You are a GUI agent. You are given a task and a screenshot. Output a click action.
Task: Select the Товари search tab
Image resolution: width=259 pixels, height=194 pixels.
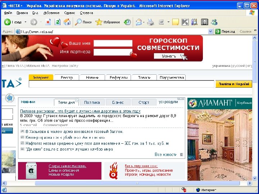click(144, 78)
